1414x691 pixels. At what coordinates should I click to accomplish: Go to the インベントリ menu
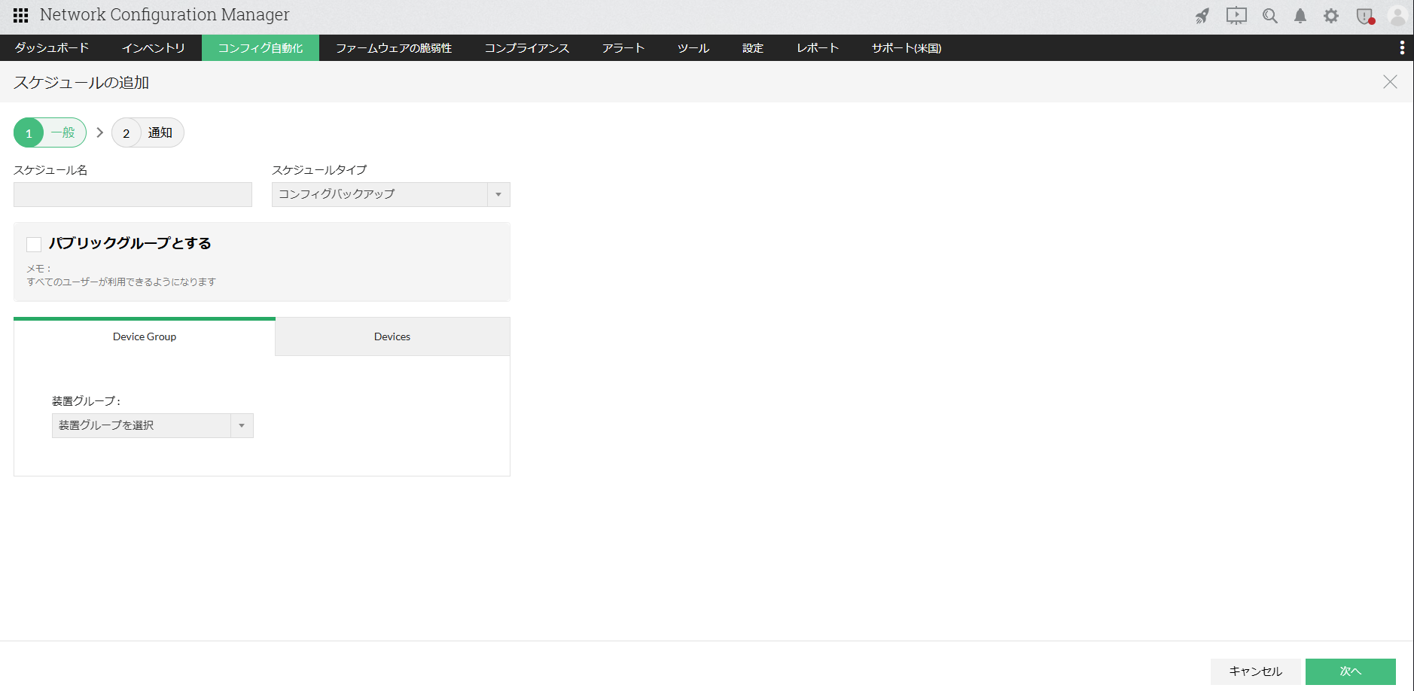[x=154, y=48]
